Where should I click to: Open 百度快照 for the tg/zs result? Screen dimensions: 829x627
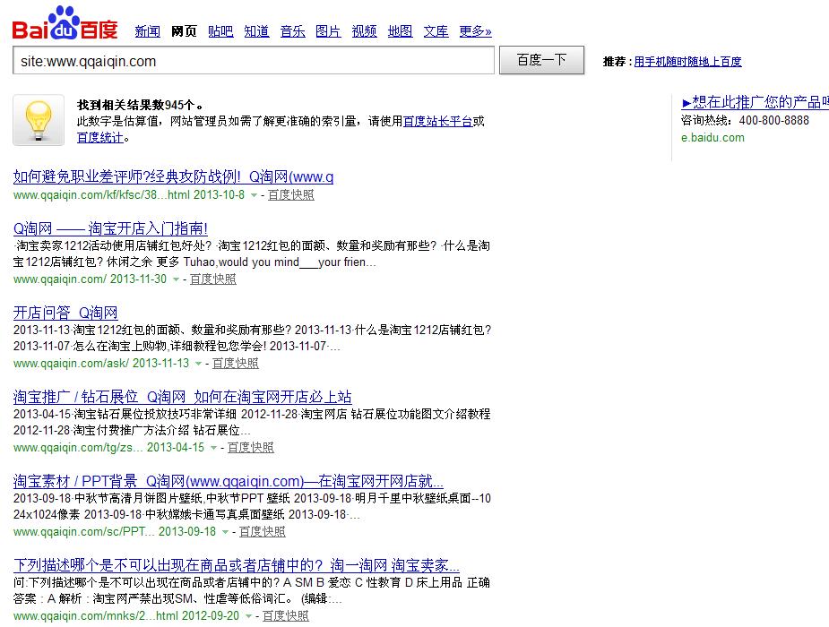tap(251, 447)
